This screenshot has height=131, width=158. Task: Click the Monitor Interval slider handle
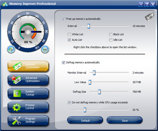point(94,73)
